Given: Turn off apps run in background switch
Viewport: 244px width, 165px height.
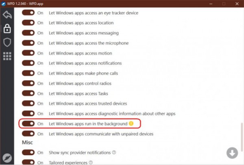Looking at the screenshot, I should (x=28, y=123).
